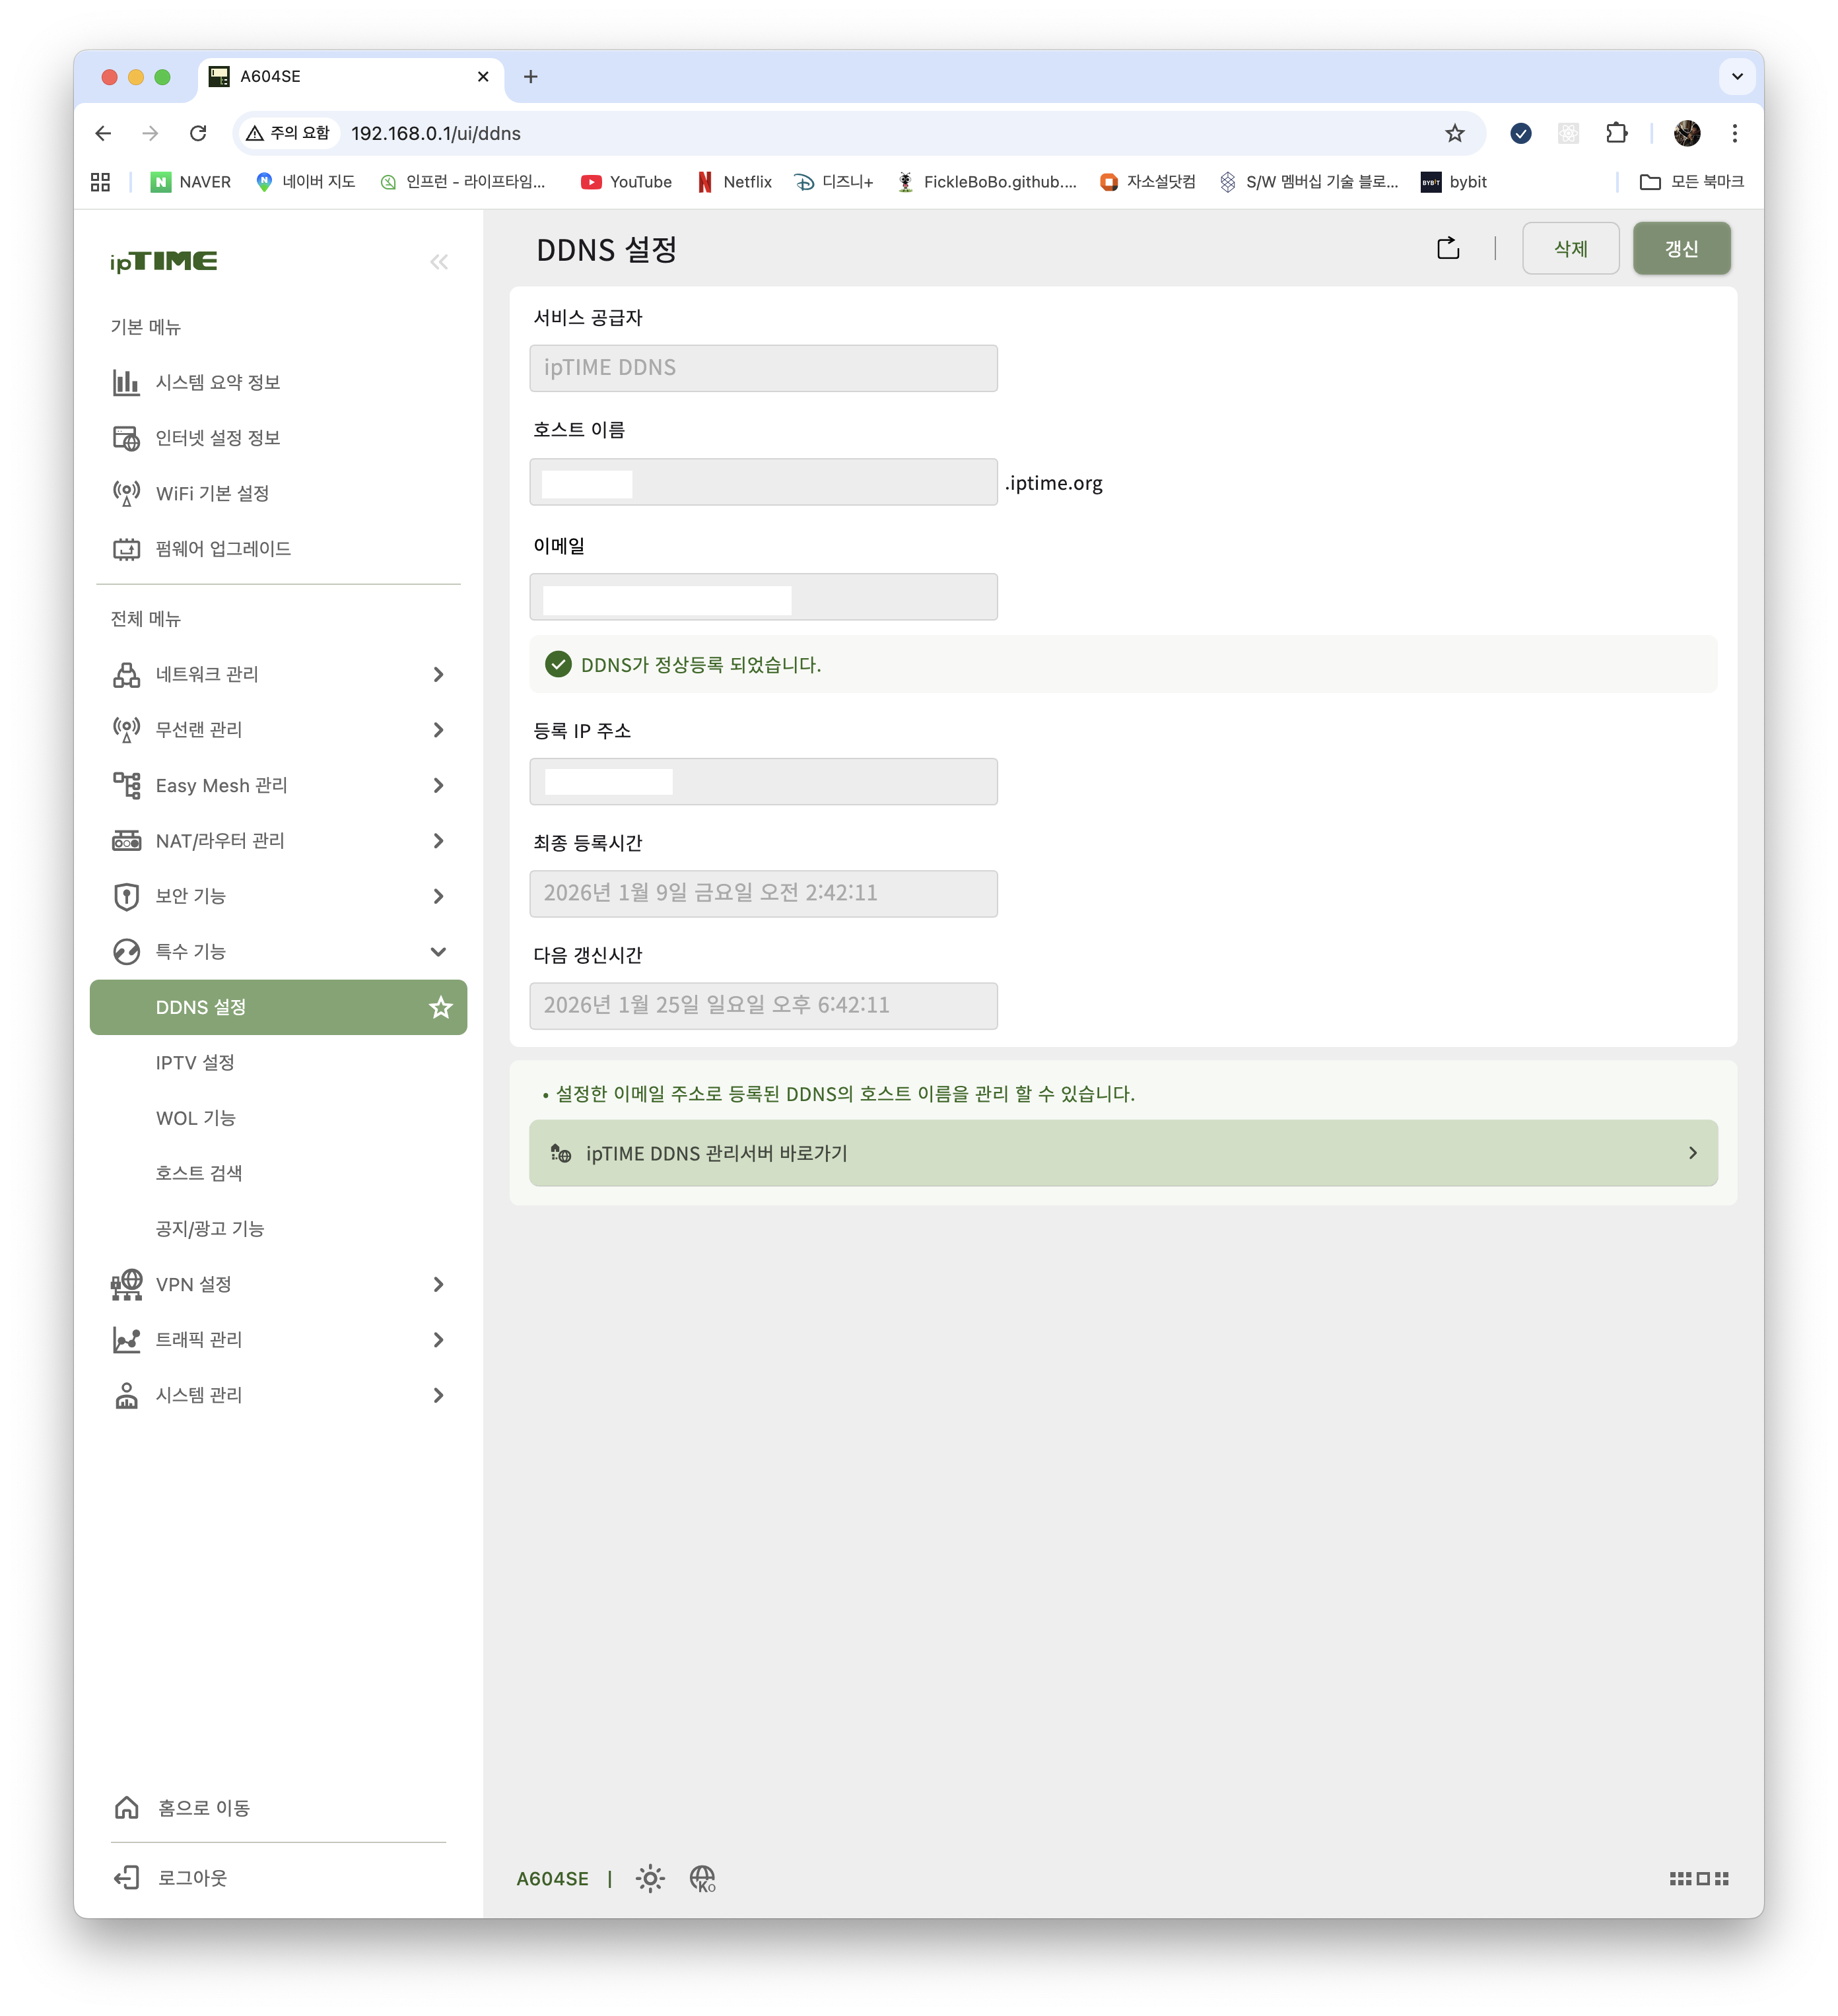Open the IPTV 설정 submenu item
Image resolution: width=1838 pixels, height=2016 pixels.
pos(195,1062)
